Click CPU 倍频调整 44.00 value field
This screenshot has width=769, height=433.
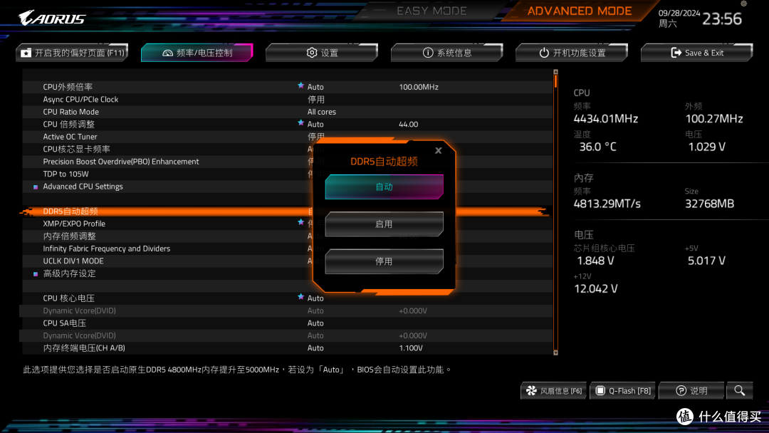408,125
